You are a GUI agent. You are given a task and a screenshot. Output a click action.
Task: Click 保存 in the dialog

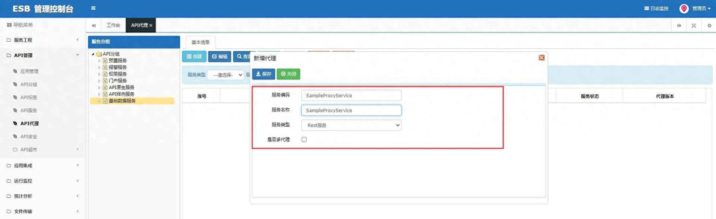(x=264, y=74)
